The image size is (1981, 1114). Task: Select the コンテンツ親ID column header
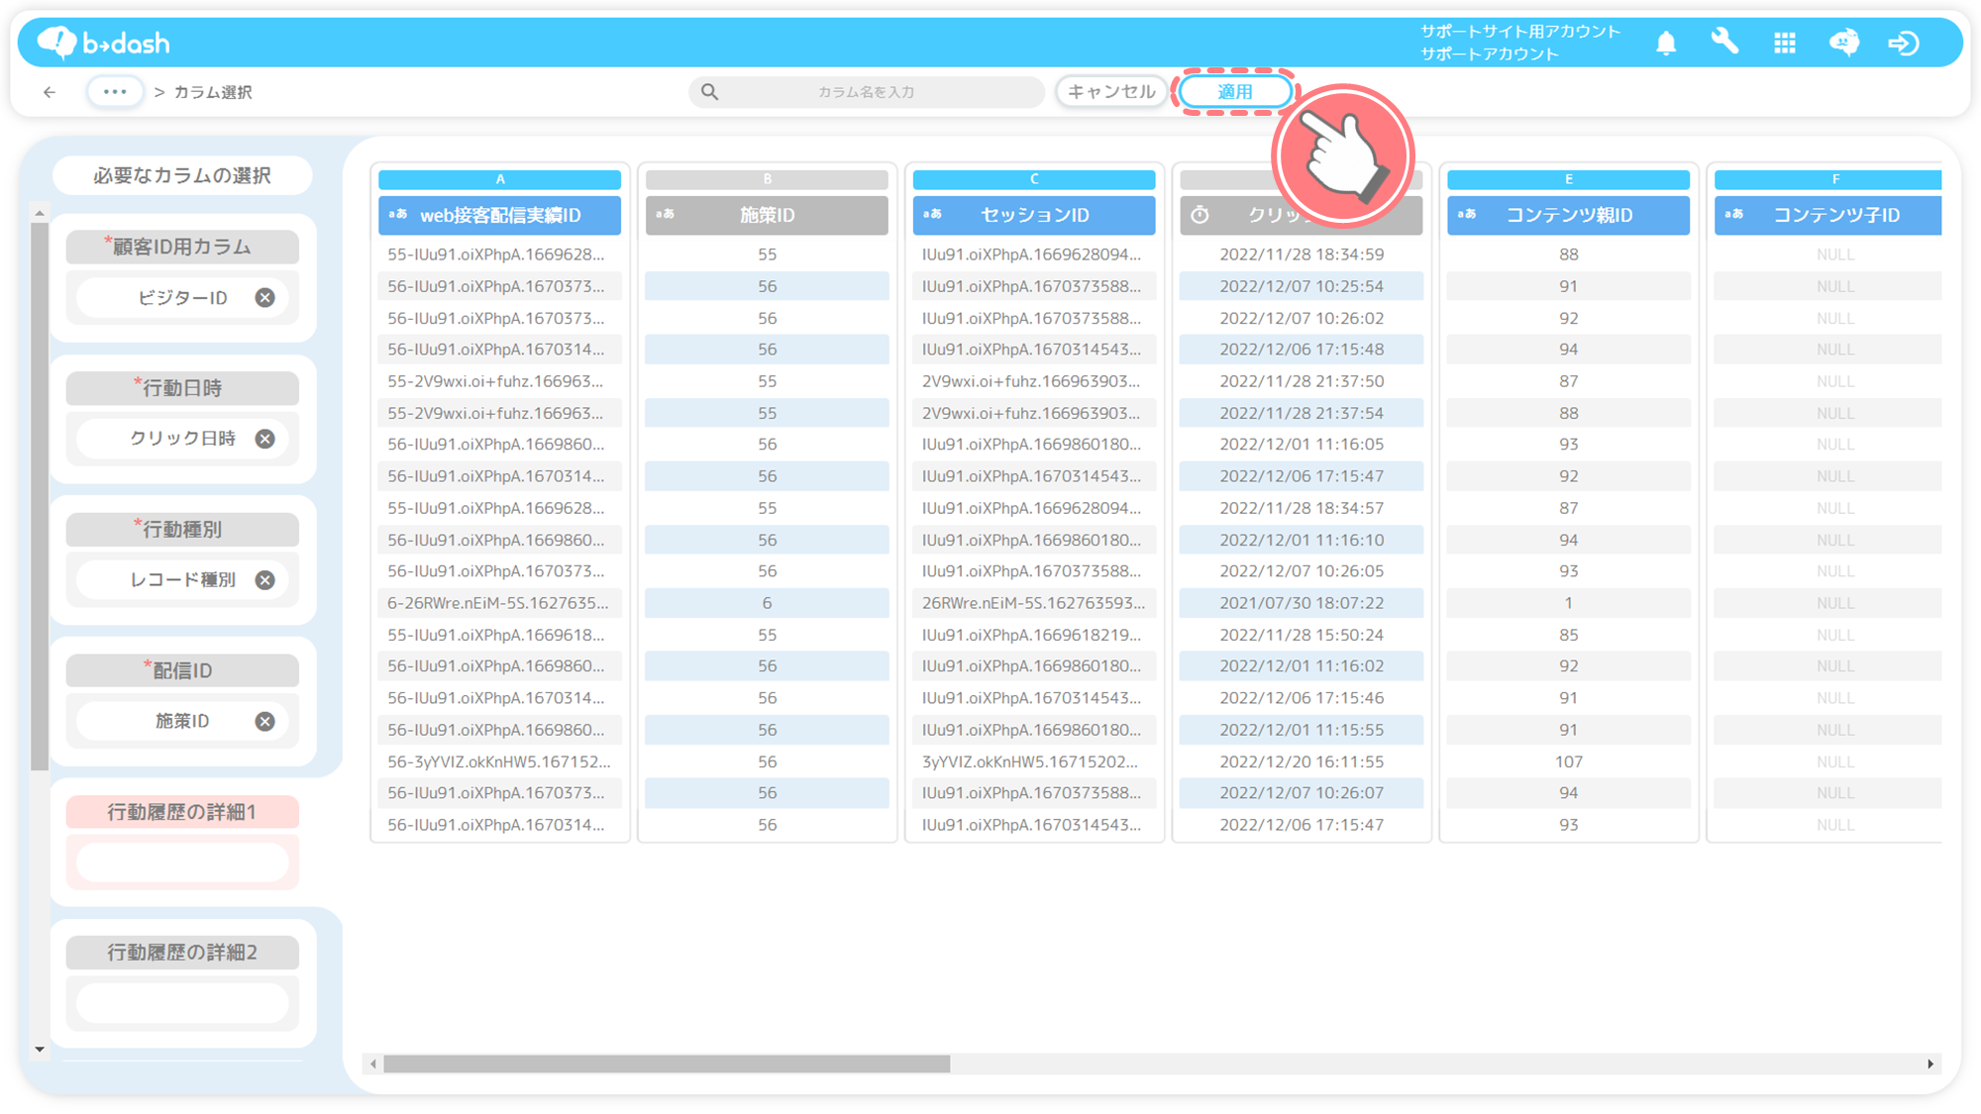point(1568,215)
